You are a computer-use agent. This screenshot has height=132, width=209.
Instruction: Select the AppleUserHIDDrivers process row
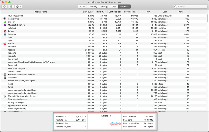(x=103, y=106)
